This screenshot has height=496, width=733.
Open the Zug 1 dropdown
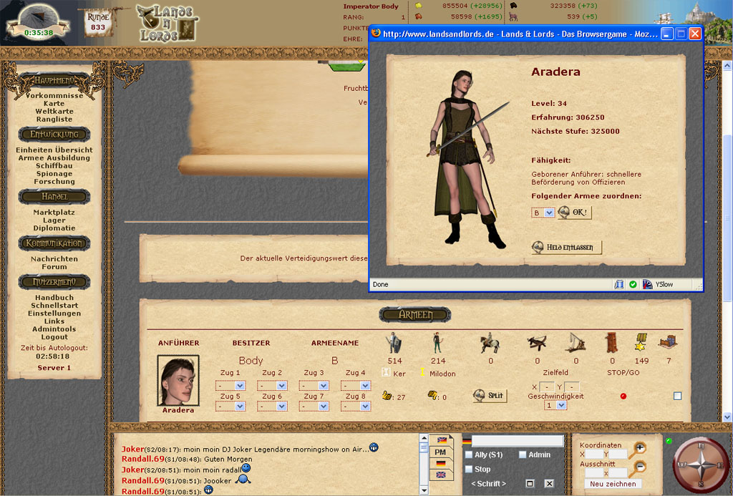pos(230,386)
